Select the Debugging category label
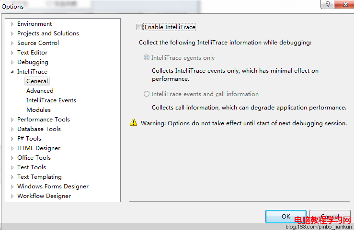 tap(33, 62)
